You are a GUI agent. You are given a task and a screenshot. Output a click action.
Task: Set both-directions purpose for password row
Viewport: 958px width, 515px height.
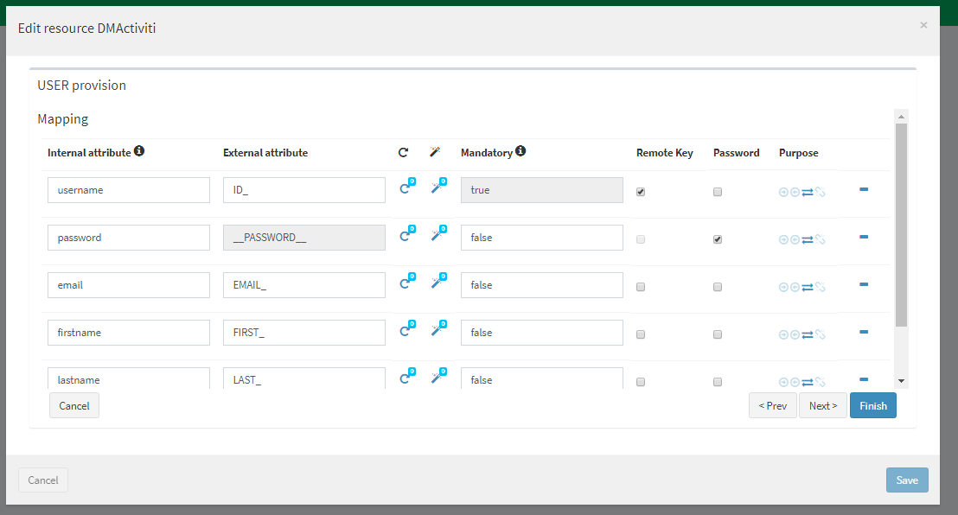coord(808,239)
